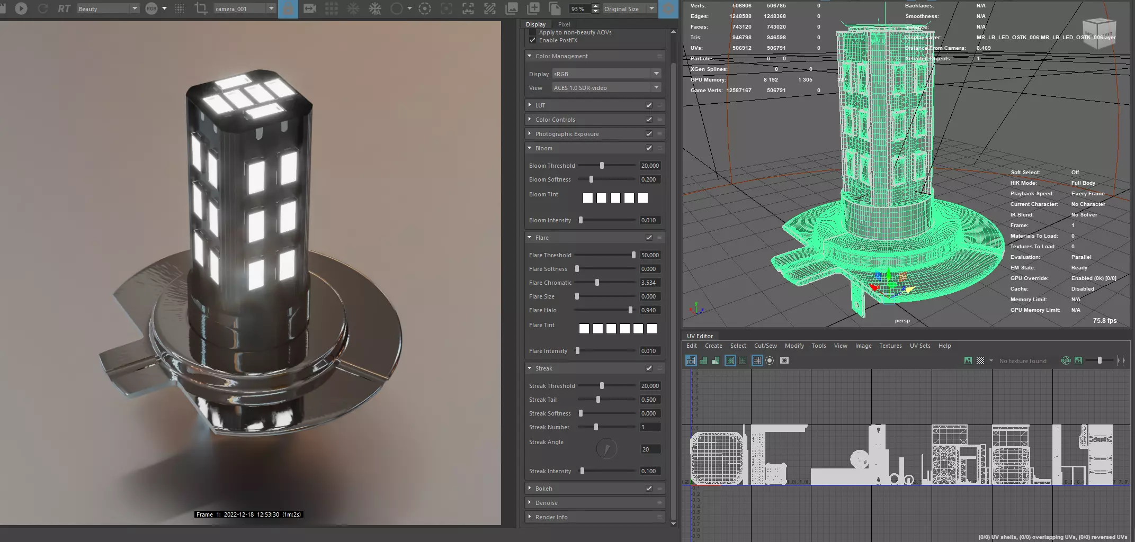Open the Beauty AOV dropdown

pyautogui.click(x=108, y=9)
